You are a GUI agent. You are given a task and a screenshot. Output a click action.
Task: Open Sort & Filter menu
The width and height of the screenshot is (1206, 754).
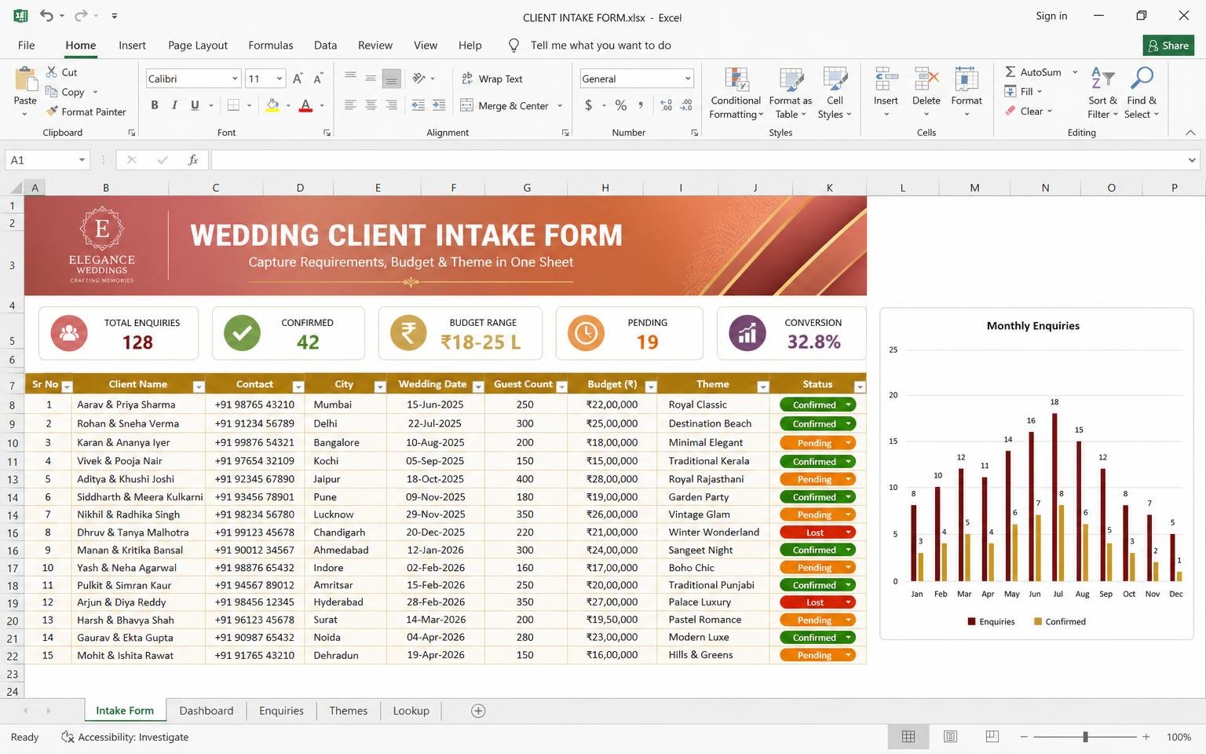click(1102, 93)
